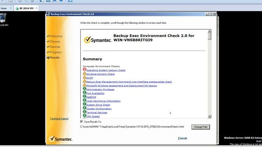
Task: Click the Symantec logo in the report header
Action: click(x=98, y=40)
